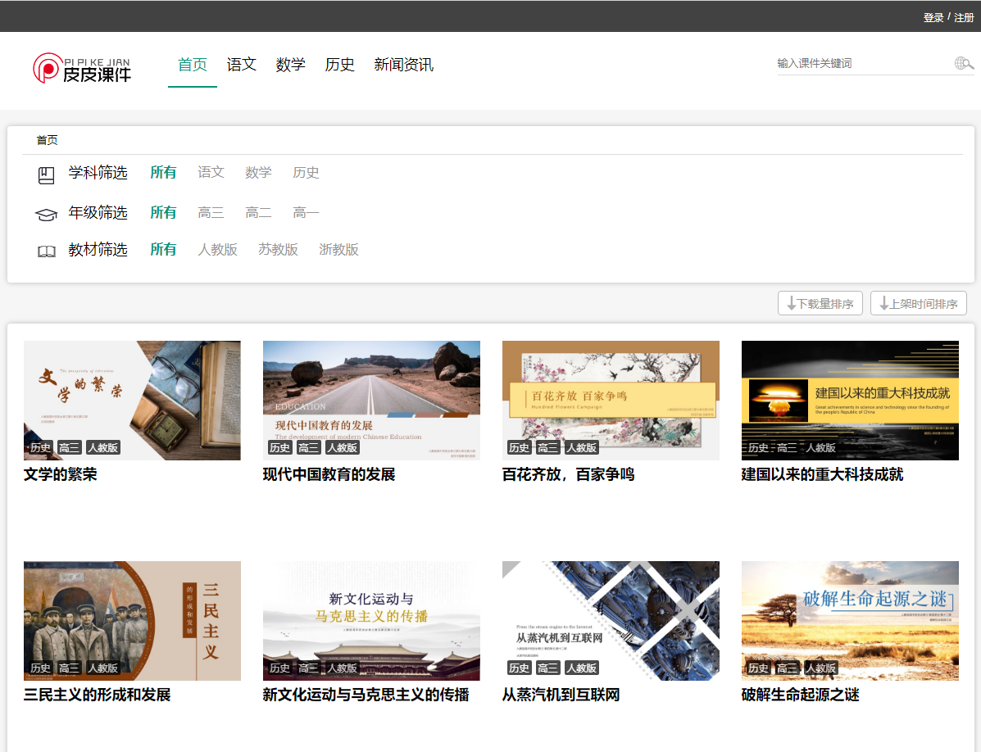Click 历史 tag on 文学的繁荣 card
The width and height of the screenshot is (981, 752).
click(x=41, y=447)
